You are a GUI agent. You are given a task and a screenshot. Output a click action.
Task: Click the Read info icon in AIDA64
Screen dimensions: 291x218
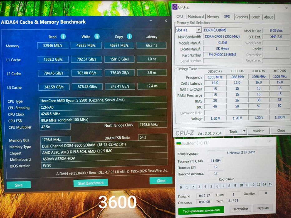63,36
